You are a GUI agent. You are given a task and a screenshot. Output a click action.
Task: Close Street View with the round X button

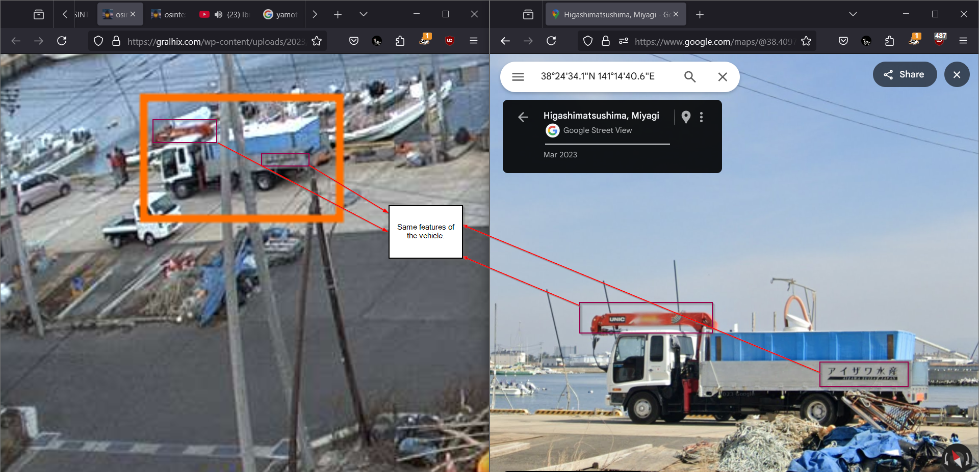point(957,75)
